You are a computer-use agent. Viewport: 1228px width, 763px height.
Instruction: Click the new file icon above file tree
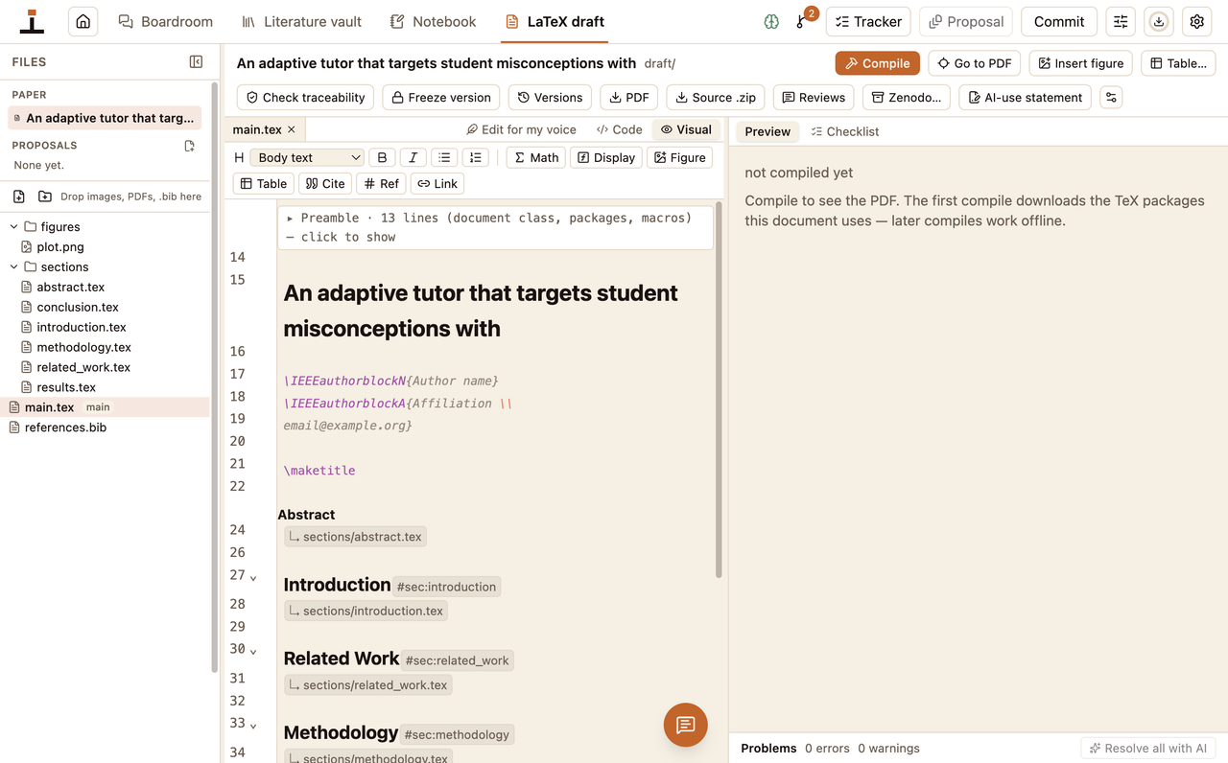tap(18, 197)
